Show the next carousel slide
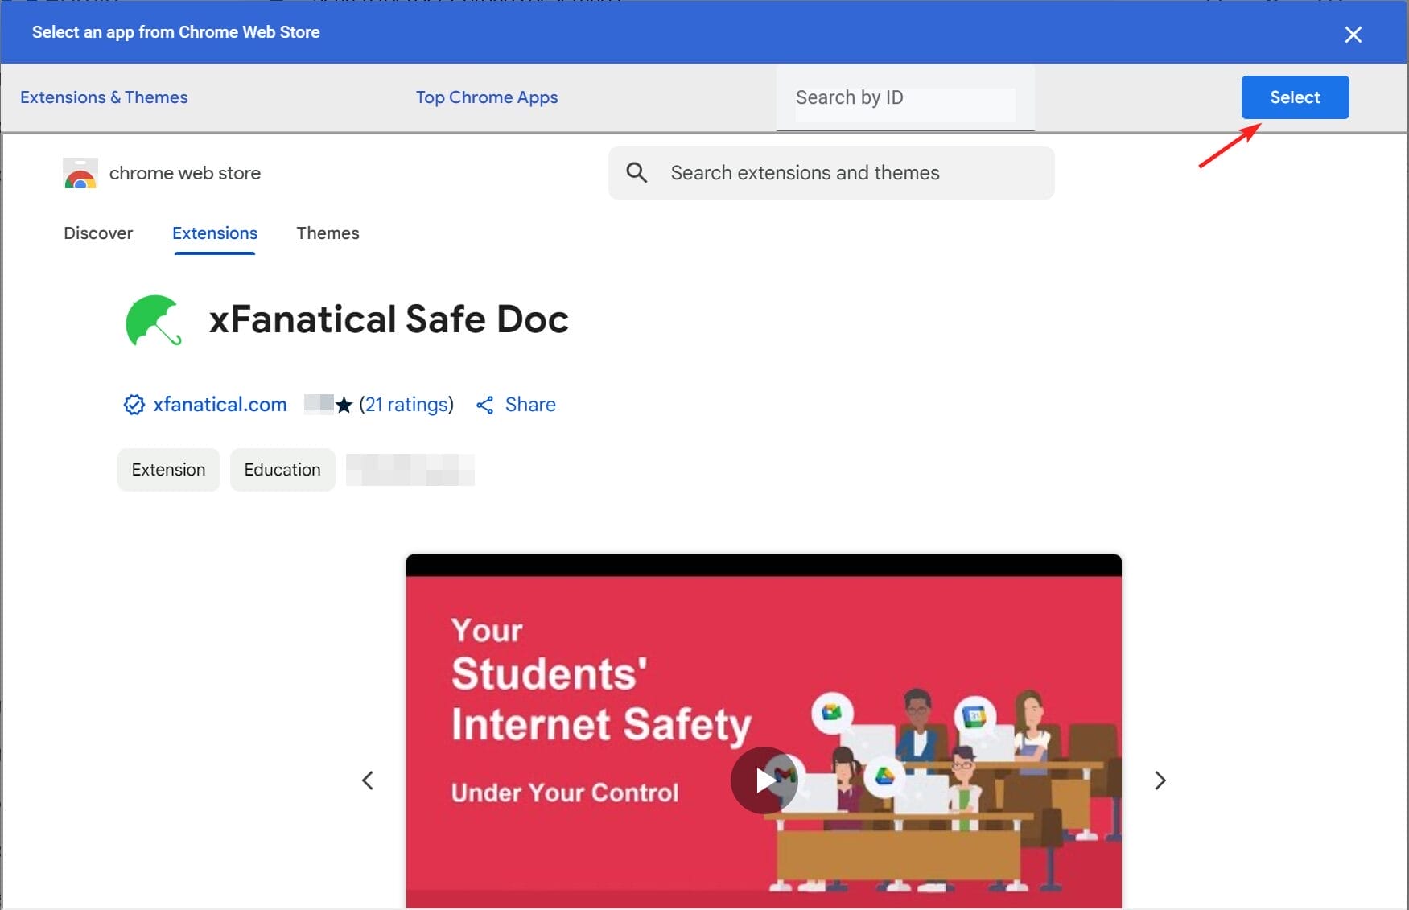1409x910 pixels. coord(1160,780)
